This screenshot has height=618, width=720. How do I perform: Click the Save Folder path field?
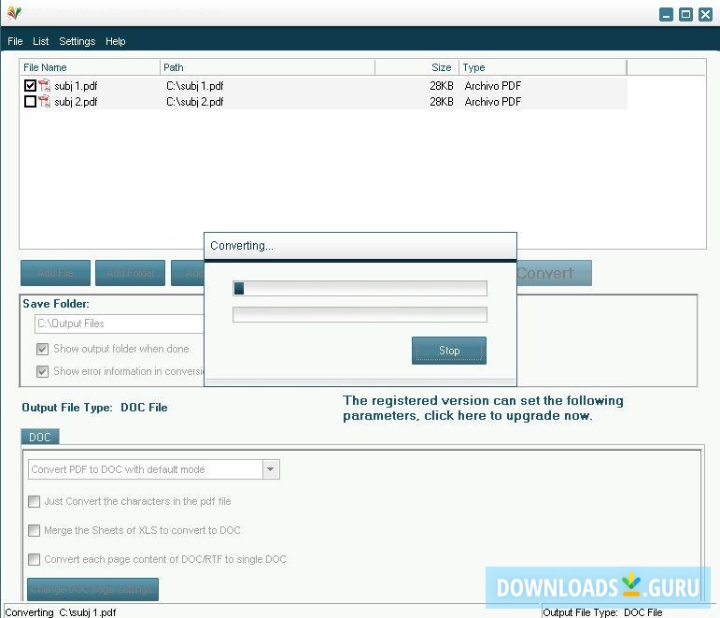click(120, 323)
